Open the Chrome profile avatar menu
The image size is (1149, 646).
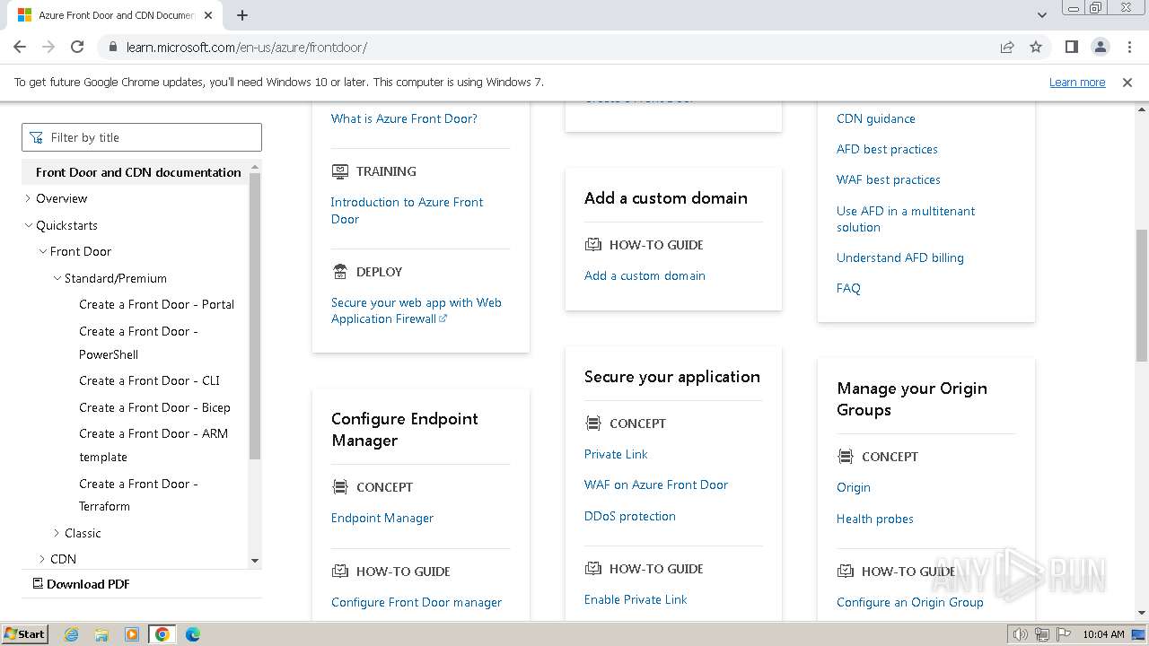(x=1100, y=47)
